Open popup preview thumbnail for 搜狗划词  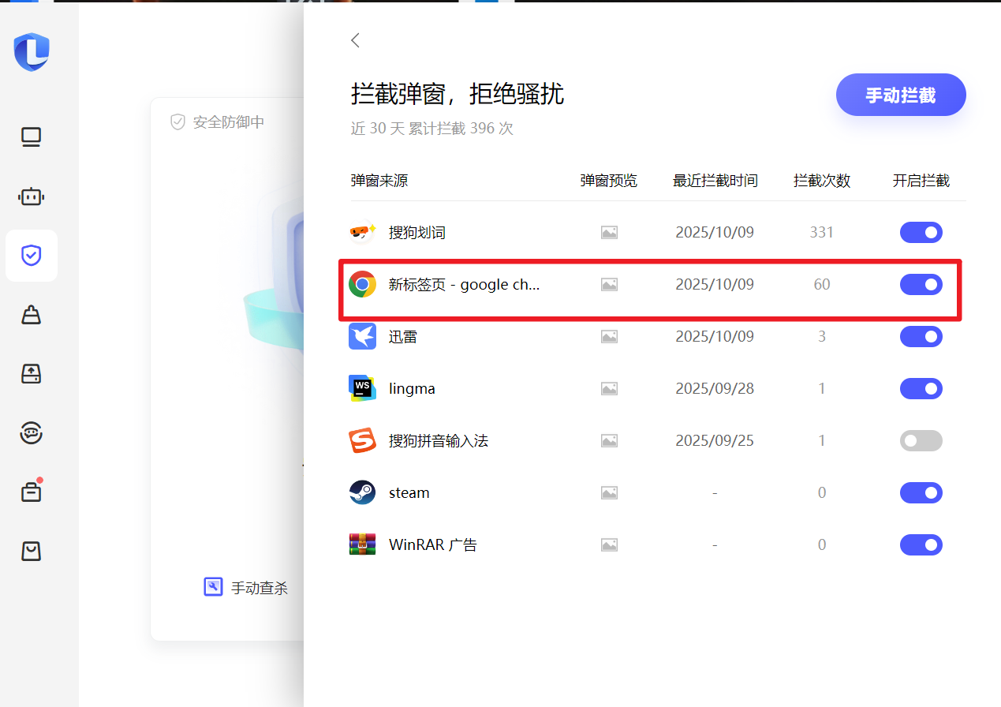click(608, 232)
